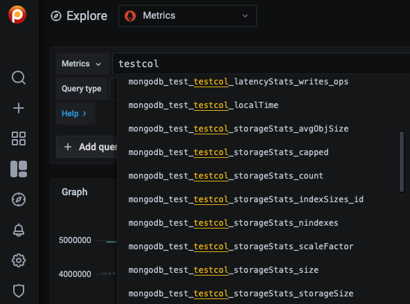This screenshot has height=304, width=410.
Task: Open the Dashboards four-squares icon
Action: tap(19, 138)
